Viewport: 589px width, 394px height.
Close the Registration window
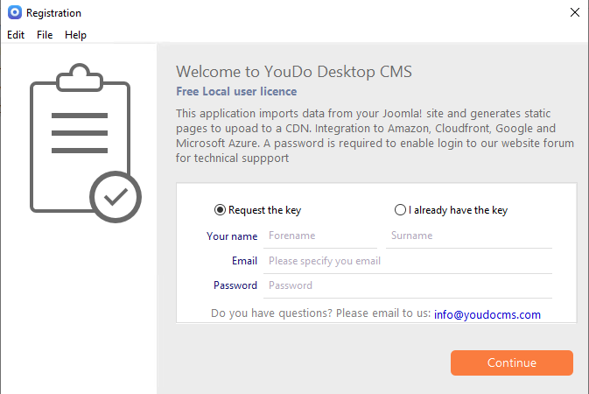click(574, 13)
